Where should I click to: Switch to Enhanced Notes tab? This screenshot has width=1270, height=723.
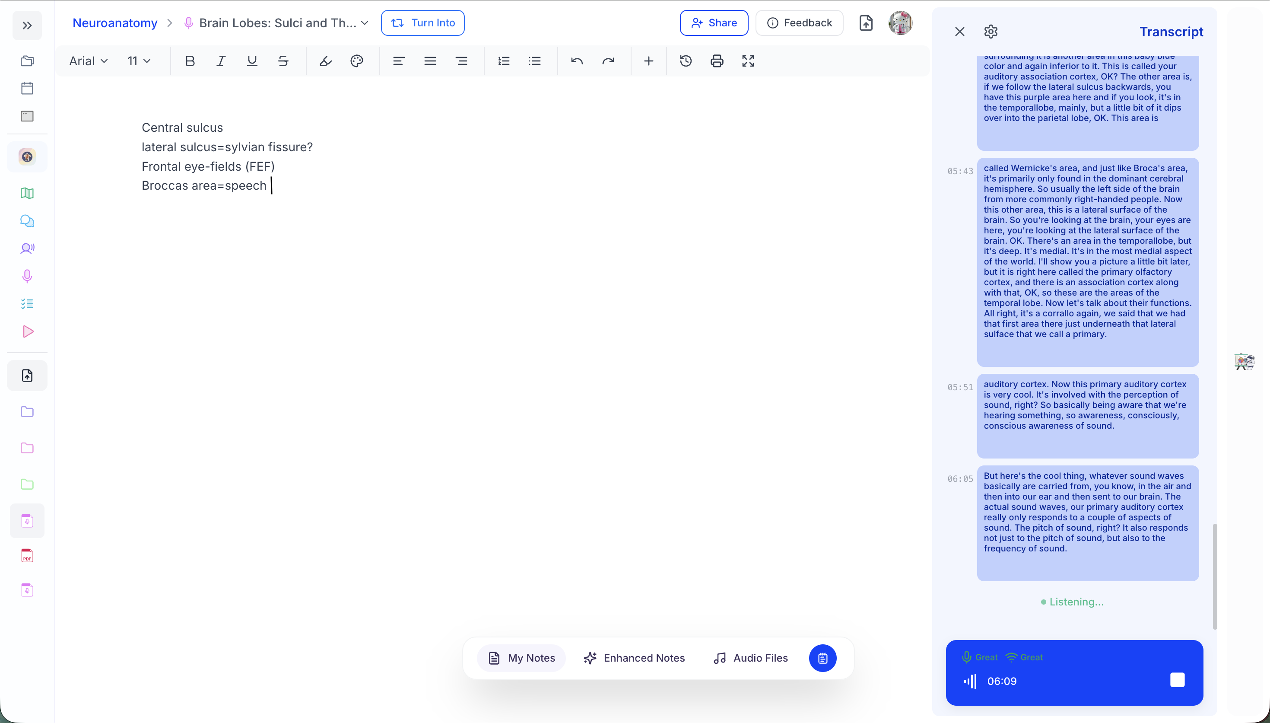[x=634, y=658]
